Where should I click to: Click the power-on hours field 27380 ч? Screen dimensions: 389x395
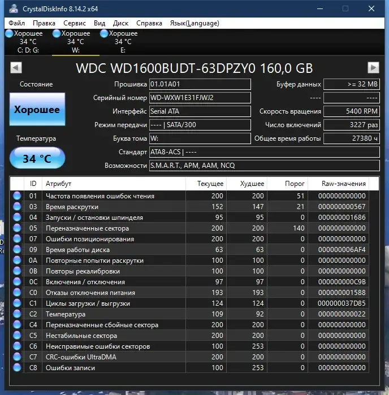tap(352, 138)
